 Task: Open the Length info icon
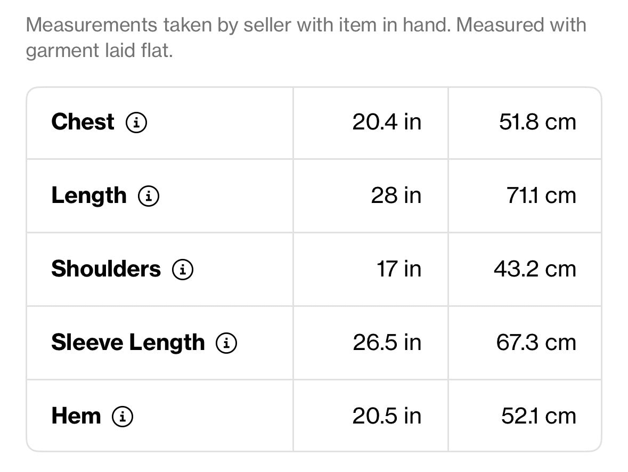point(149,196)
